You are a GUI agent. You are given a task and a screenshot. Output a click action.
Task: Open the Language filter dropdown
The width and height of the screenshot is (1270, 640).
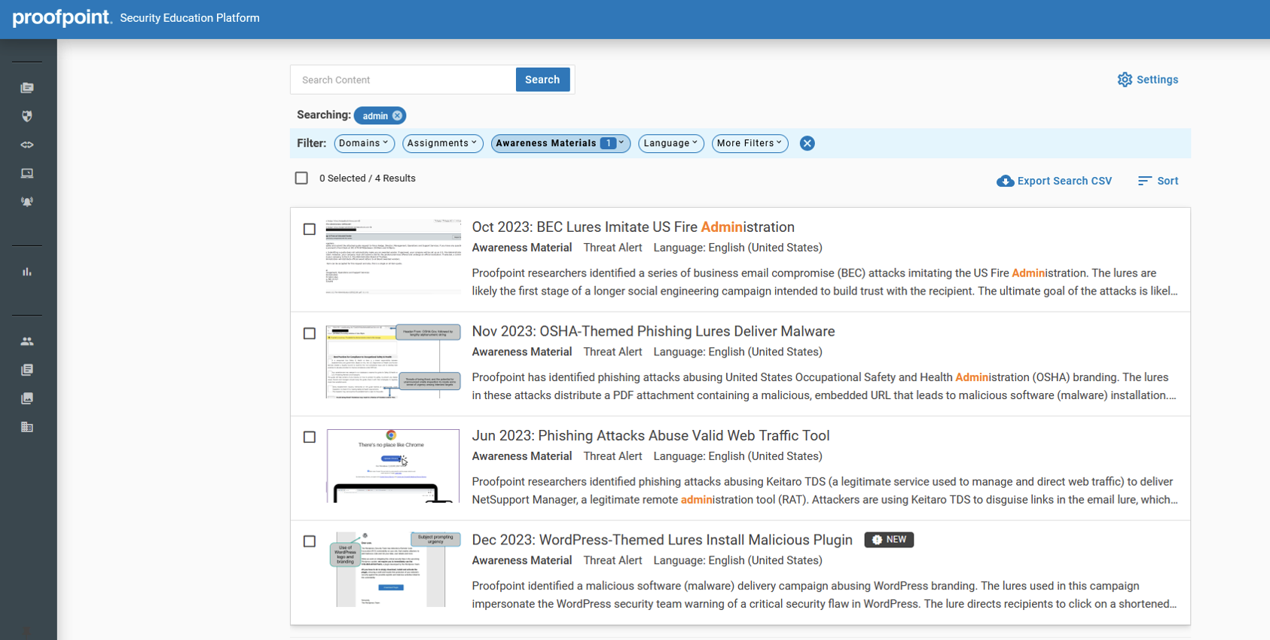coord(670,143)
